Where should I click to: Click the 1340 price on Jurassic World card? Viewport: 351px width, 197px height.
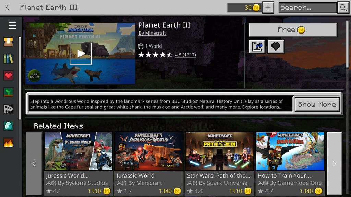(x=165, y=191)
